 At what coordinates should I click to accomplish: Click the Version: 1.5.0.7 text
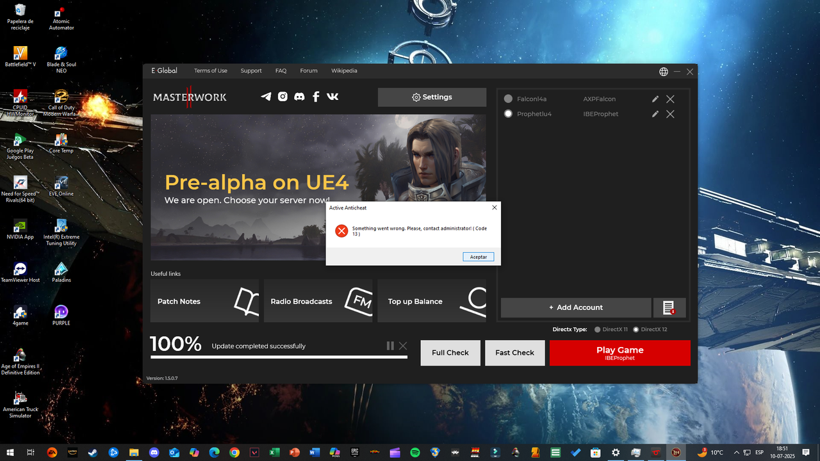[163, 378]
